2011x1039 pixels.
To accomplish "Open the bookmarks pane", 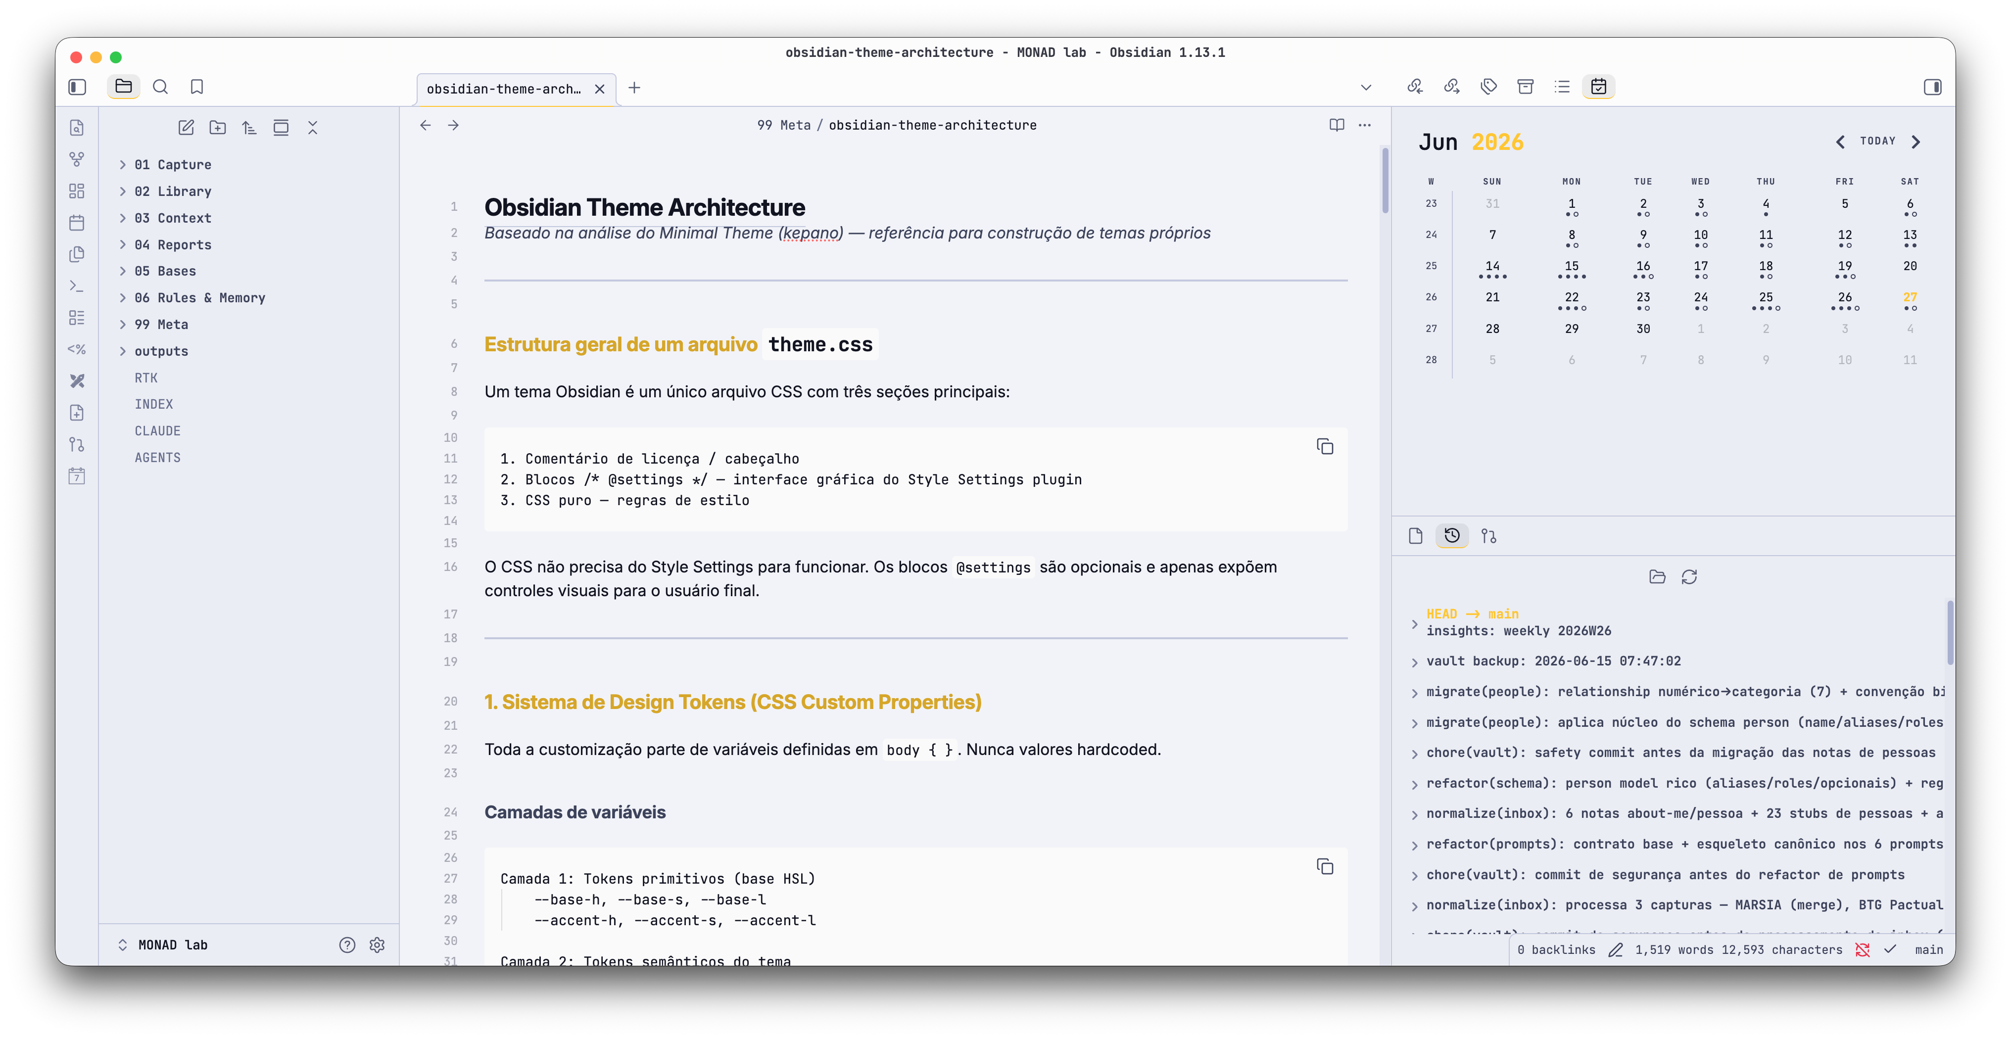I will (197, 87).
